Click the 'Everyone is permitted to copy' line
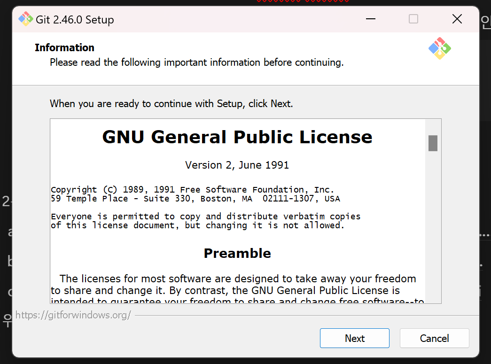Viewport: 491px width, 364px height. tap(206, 216)
